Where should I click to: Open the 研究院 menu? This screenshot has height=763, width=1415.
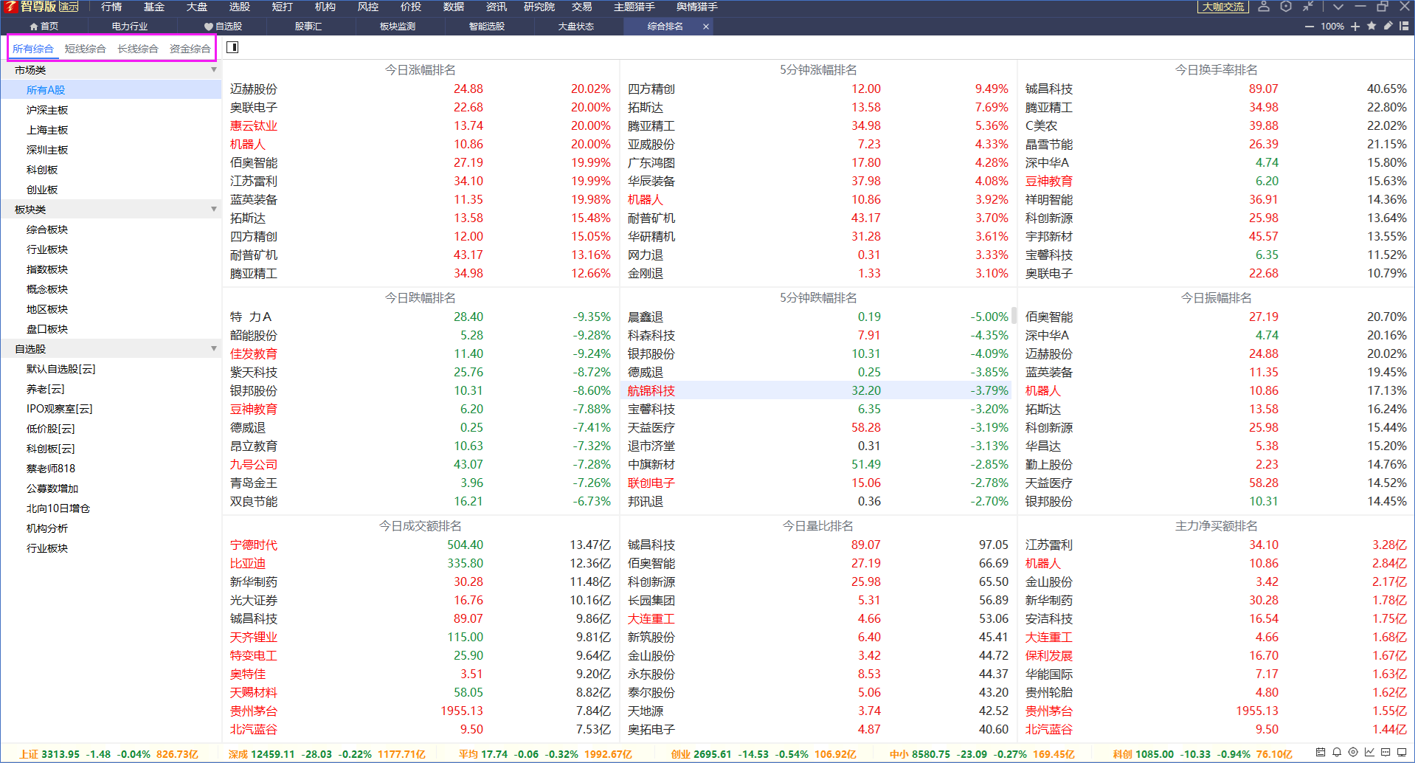[539, 7]
